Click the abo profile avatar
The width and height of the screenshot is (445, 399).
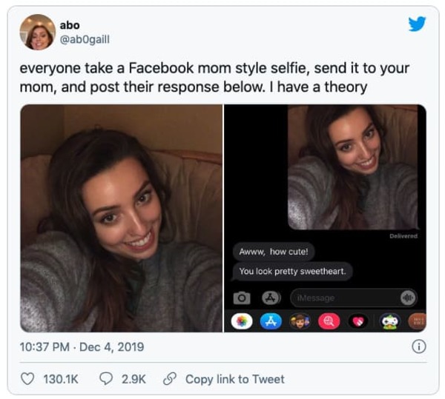click(x=38, y=32)
